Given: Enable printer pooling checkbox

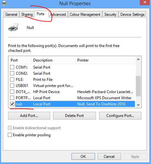Looking at the screenshot, I should tap(10, 135).
